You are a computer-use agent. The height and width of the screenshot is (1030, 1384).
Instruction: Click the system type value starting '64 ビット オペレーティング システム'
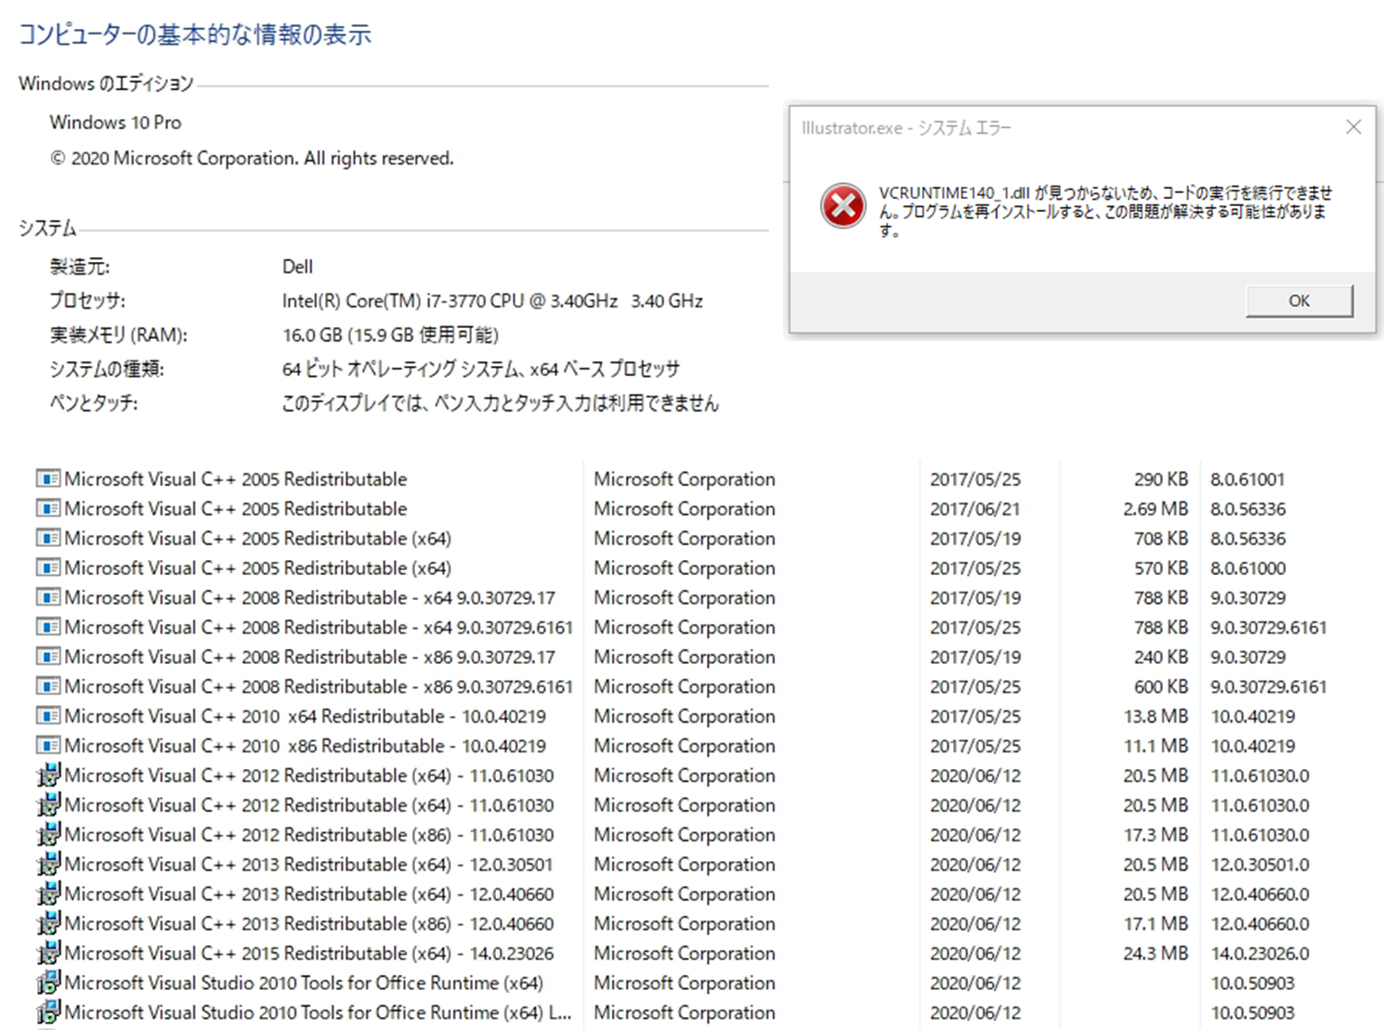coord(481,370)
